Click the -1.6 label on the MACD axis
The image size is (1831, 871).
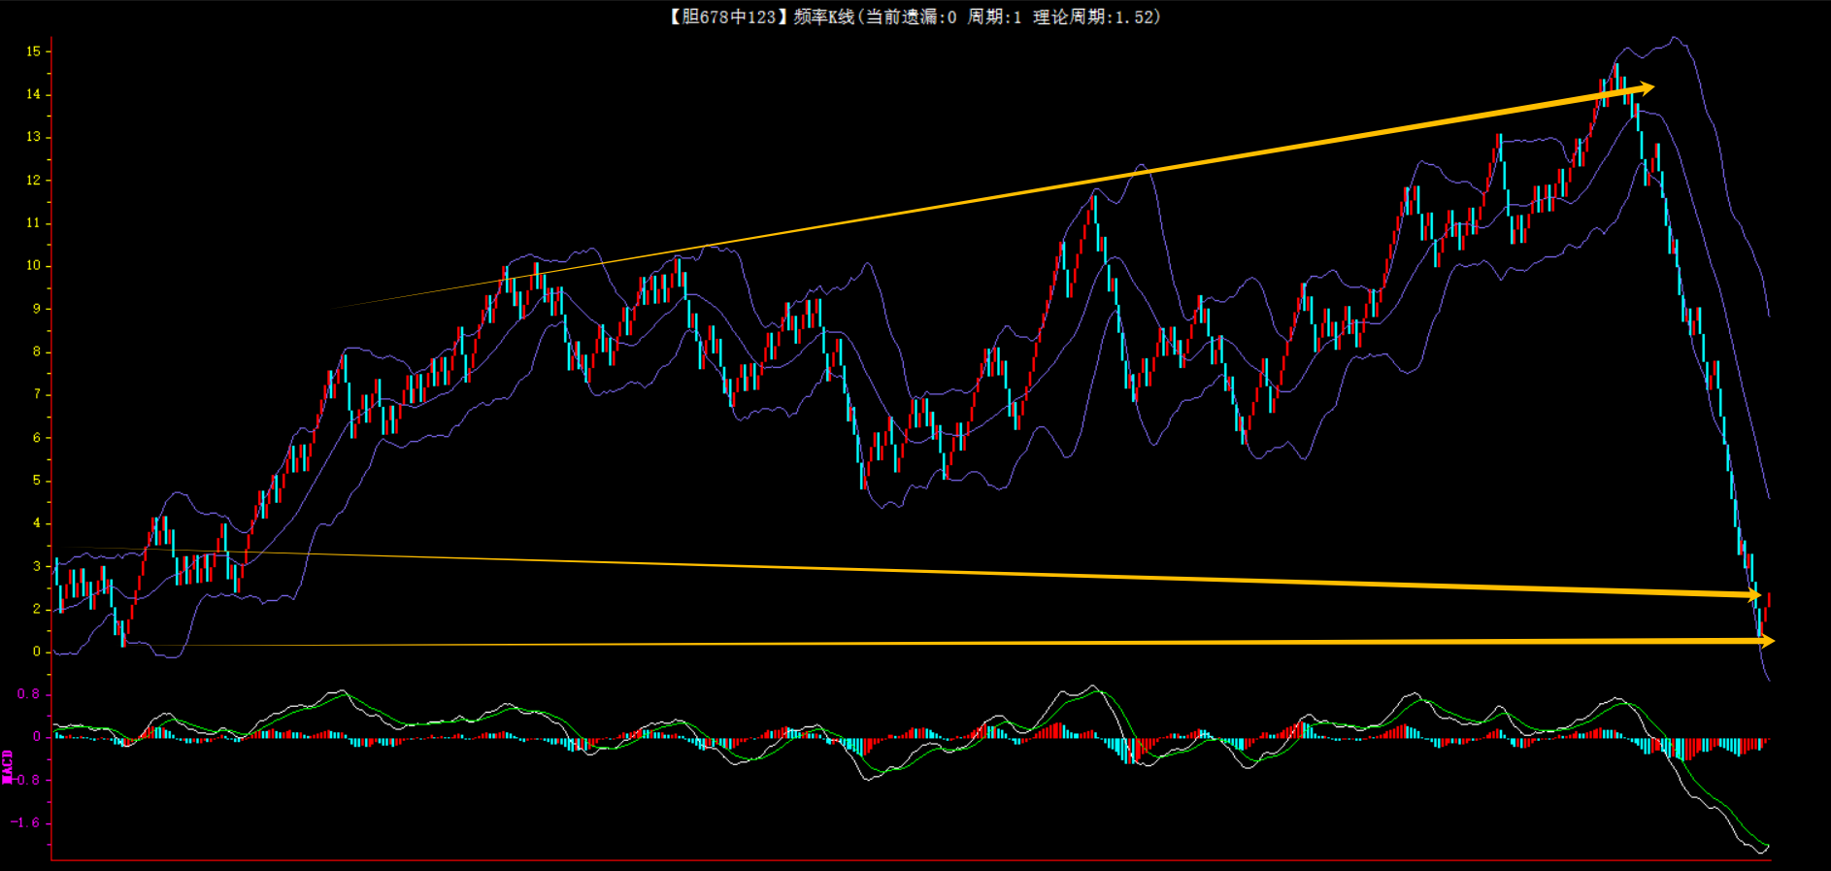point(26,822)
